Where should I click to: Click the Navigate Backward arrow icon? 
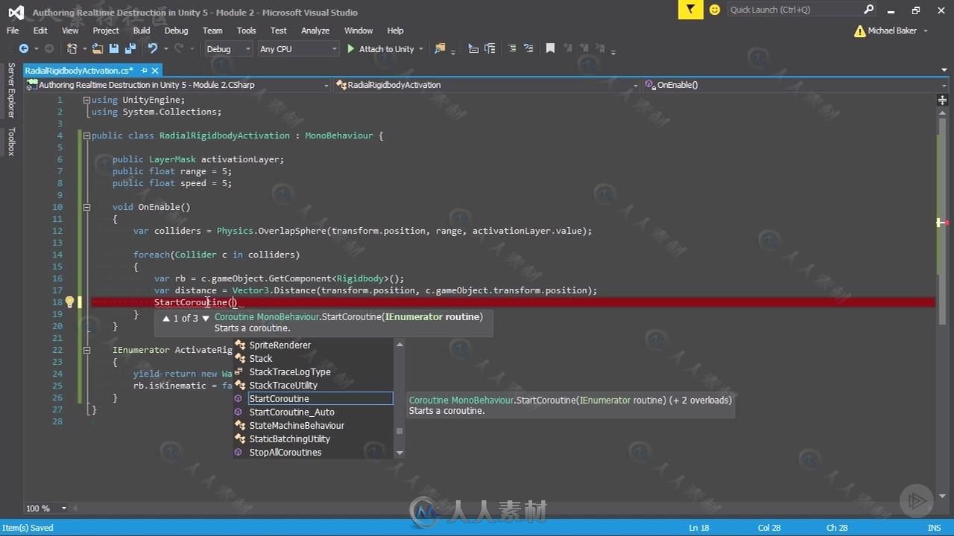(x=24, y=48)
